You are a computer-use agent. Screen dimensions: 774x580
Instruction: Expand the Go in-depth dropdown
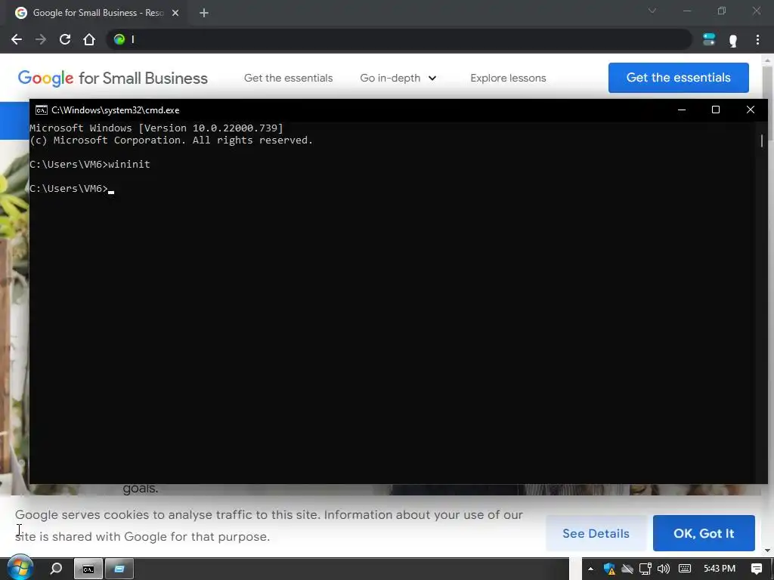click(x=398, y=78)
